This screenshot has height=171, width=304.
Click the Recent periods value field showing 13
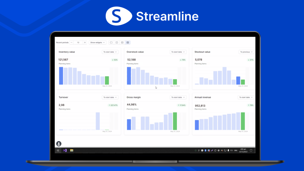(78, 42)
